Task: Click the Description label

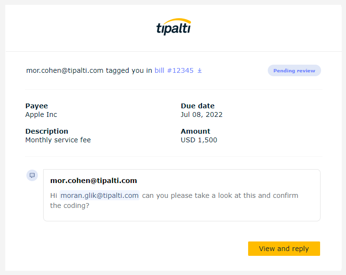Action: pyautogui.click(x=47, y=131)
